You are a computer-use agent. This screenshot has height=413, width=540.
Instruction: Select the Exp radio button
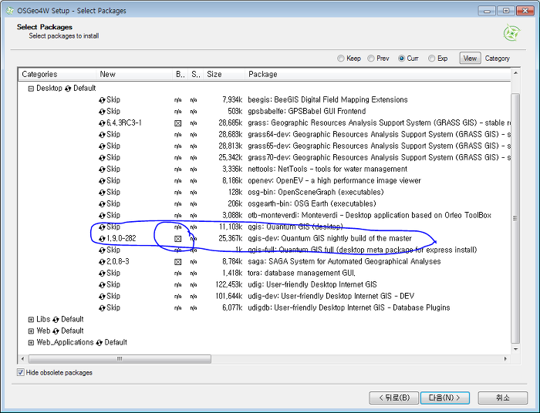pyautogui.click(x=431, y=59)
